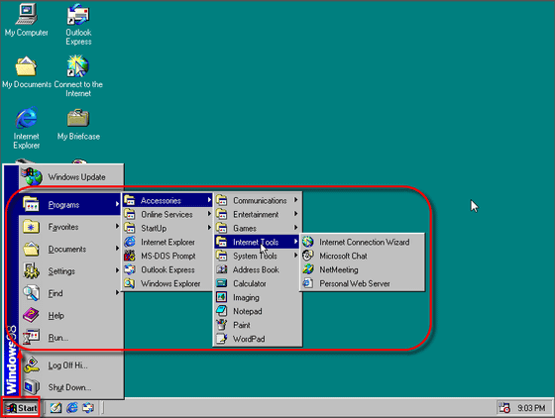Screen dimensions: 555x418
Task: Open My Computer desktop icon
Action: tap(26, 20)
